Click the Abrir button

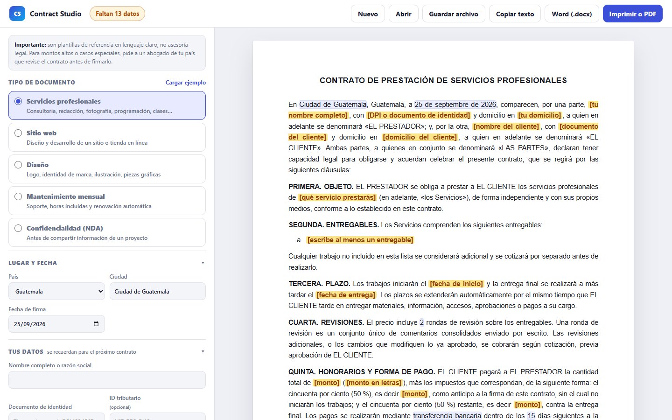404,14
